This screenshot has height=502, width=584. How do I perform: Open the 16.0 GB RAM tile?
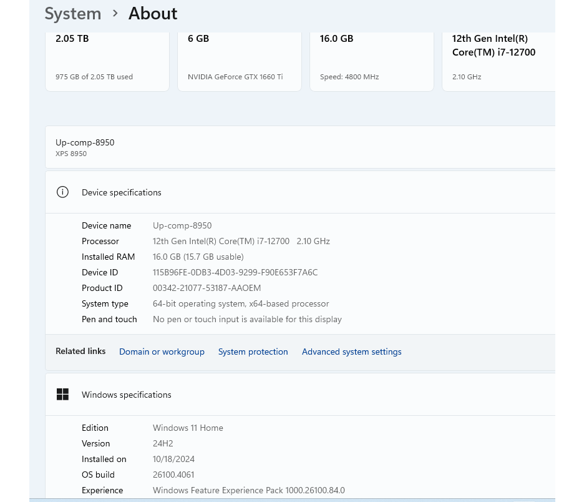coord(372,61)
